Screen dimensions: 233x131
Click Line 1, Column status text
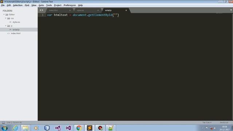(x=14, y=123)
